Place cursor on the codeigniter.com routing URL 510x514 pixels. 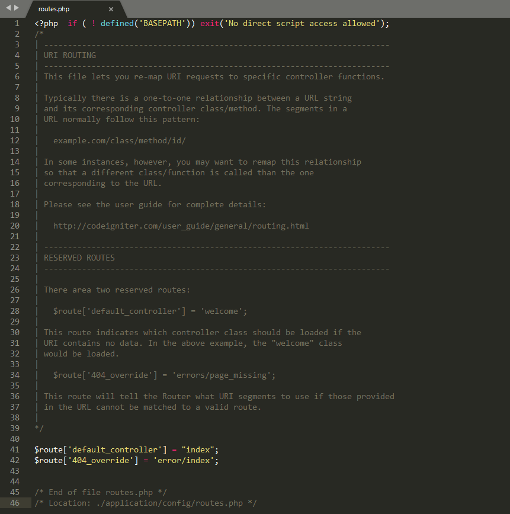click(181, 226)
